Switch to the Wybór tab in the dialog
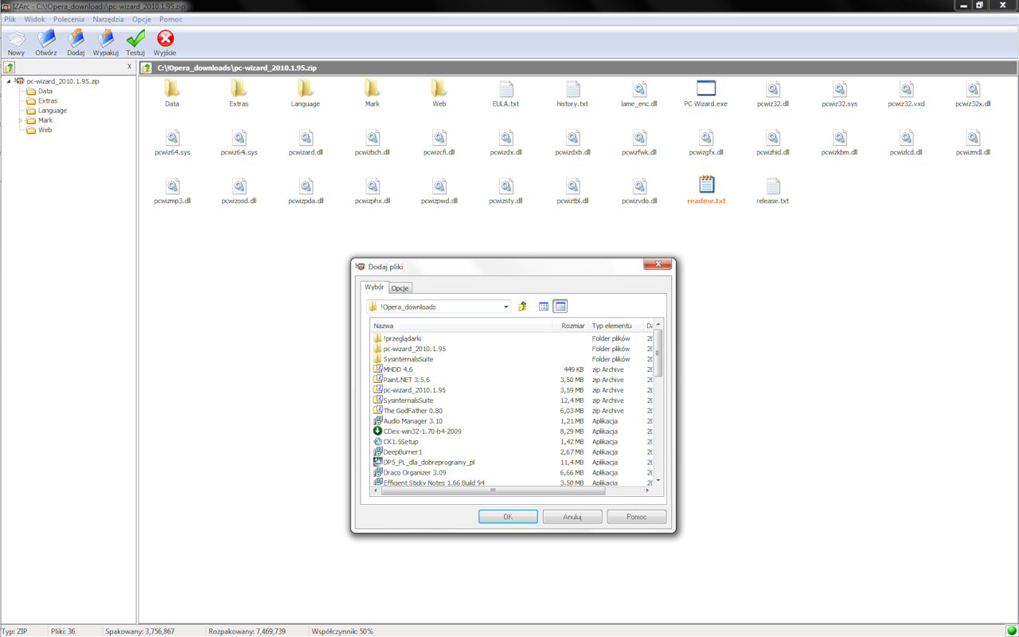The height and width of the screenshot is (637, 1019). click(x=374, y=287)
